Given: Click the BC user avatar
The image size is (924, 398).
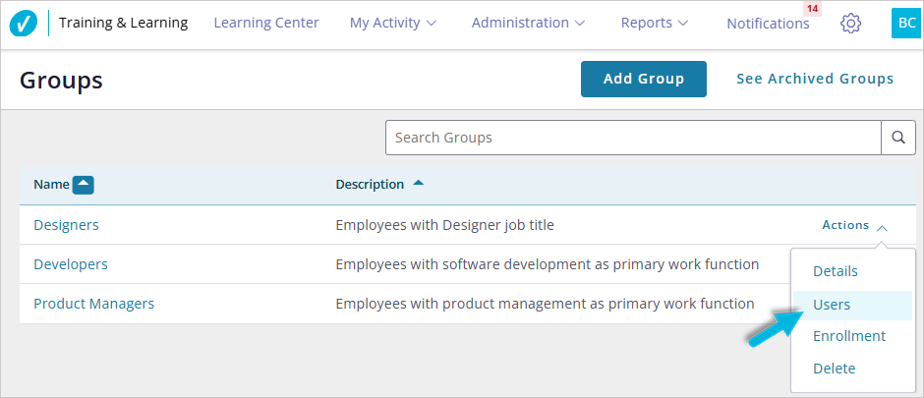Looking at the screenshot, I should (905, 24).
